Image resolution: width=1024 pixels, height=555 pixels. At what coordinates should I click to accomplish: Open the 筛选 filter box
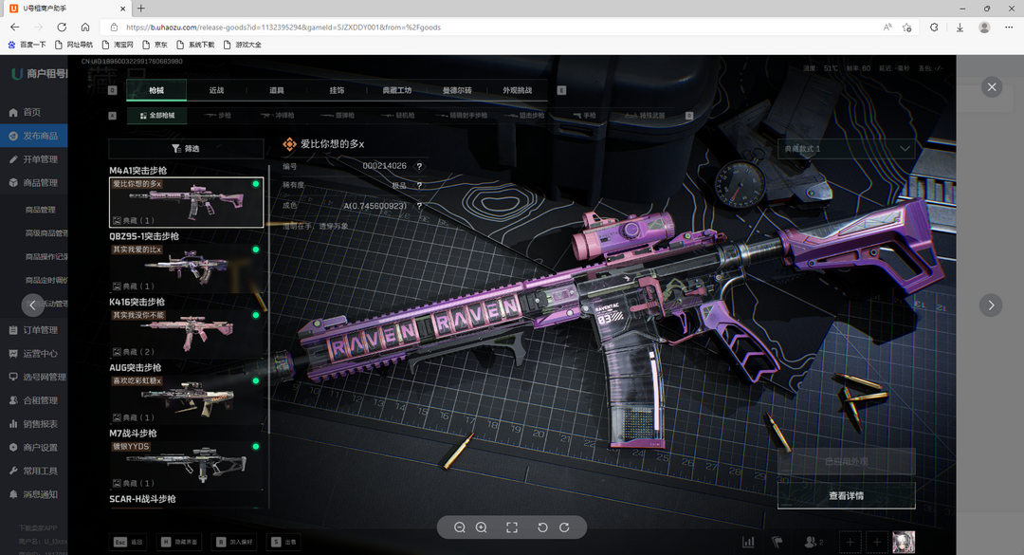tap(186, 149)
